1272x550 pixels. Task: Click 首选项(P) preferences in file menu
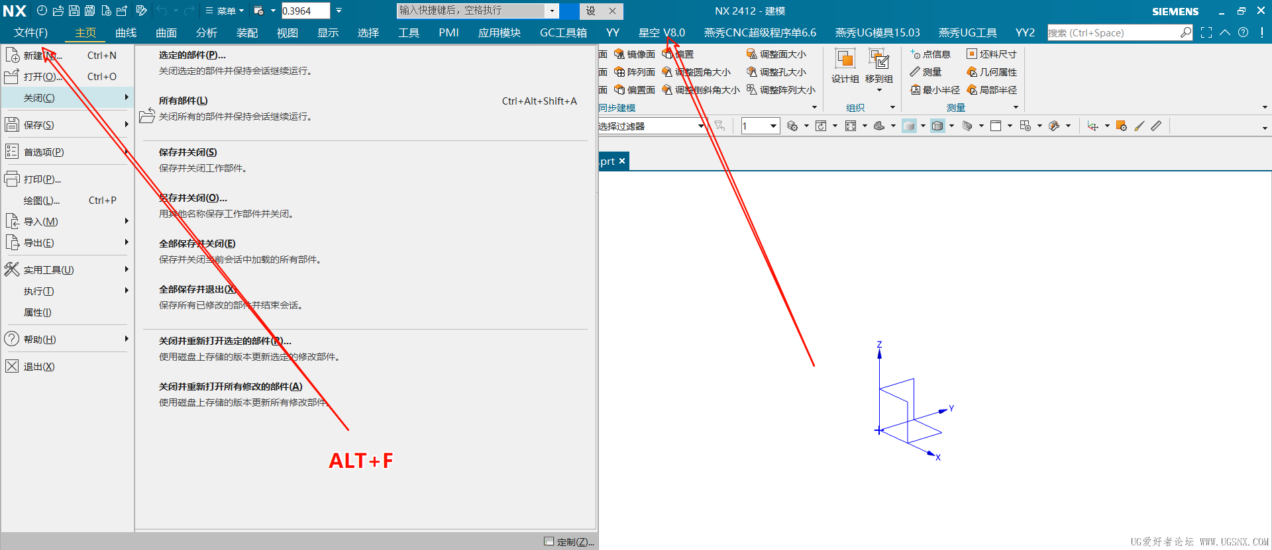66,152
